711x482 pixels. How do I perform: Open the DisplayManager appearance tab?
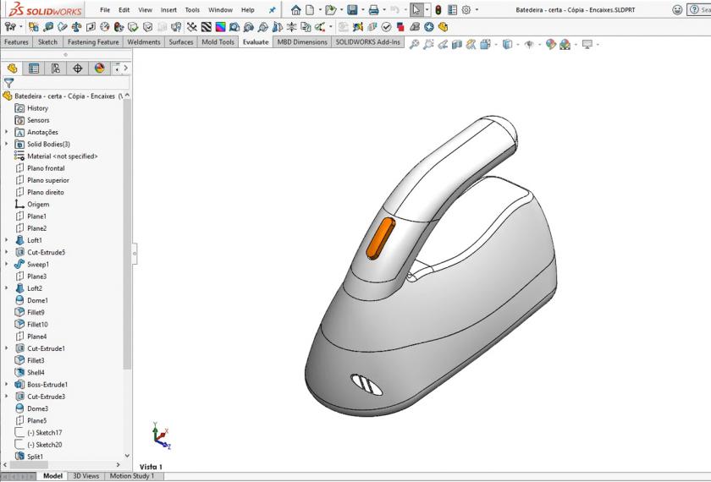point(99,68)
